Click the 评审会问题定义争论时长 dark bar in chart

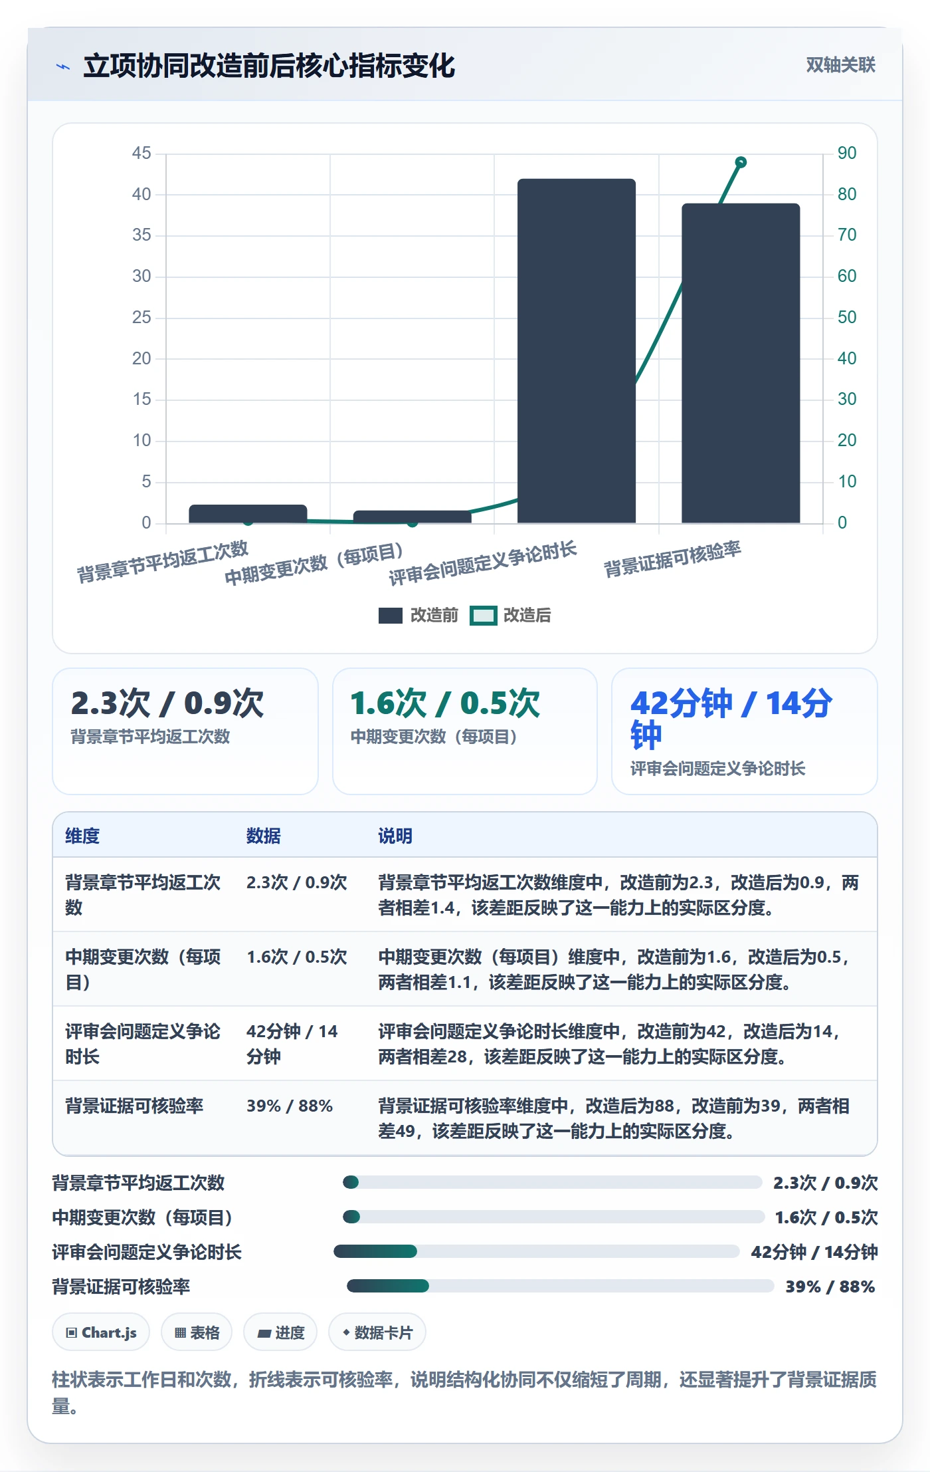pyautogui.click(x=577, y=351)
